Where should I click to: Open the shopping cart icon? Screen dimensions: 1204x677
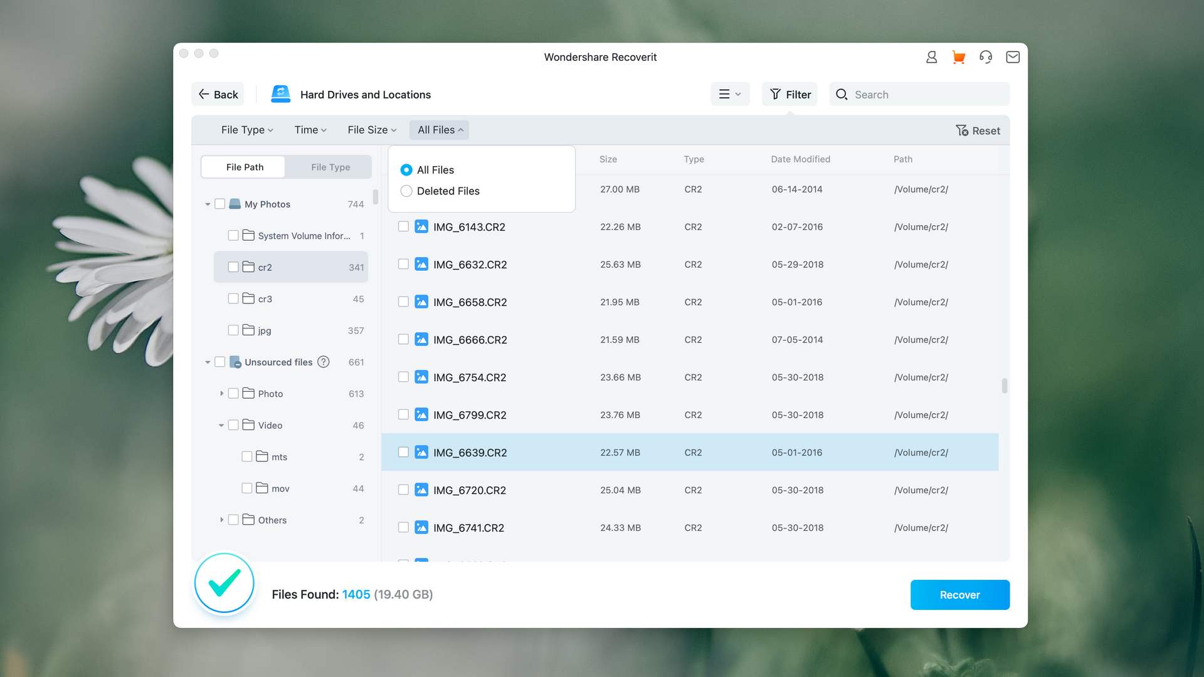958,57
